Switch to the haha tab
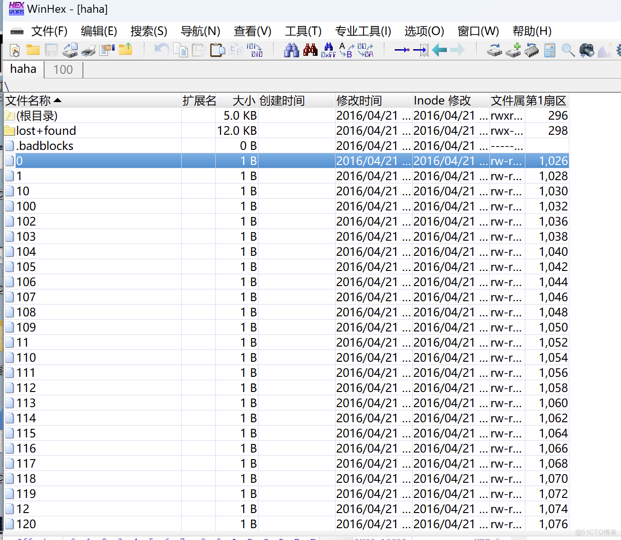Screen dimensions: 621x540 coord(23,69)
